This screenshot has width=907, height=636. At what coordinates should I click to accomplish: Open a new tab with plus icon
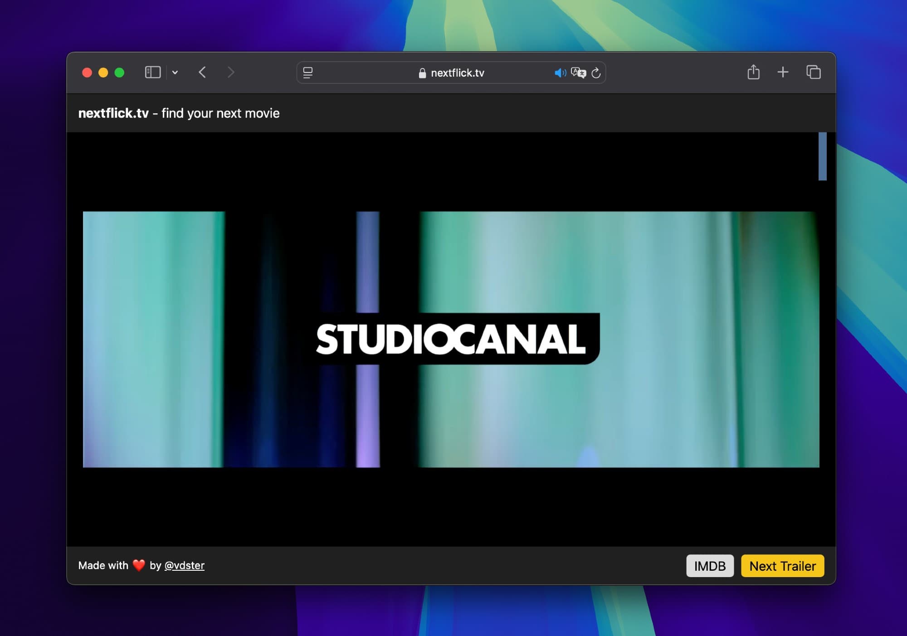[783, 72]
